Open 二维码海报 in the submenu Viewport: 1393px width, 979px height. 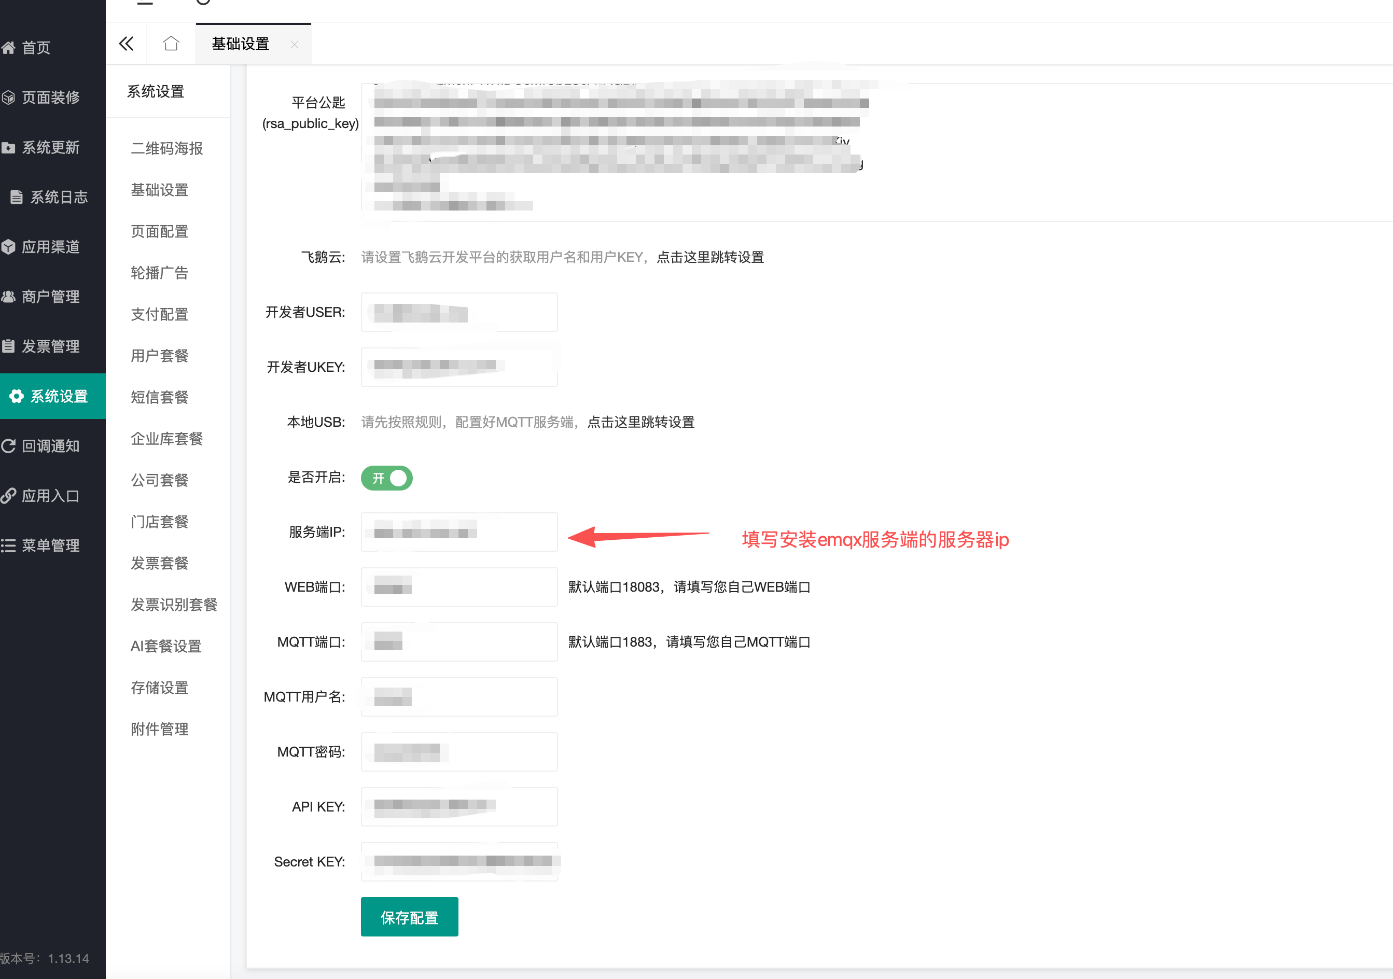coord(167,148)
